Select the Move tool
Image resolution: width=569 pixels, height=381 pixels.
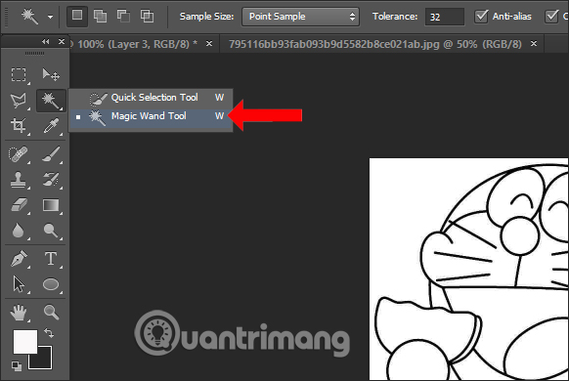[51, 74]
